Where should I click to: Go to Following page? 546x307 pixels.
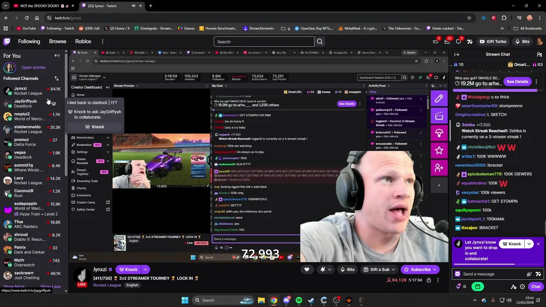[29, 41]
